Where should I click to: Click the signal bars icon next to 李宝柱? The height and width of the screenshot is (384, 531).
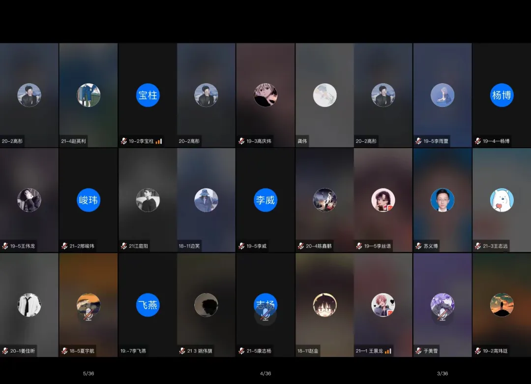coord(159,141)
